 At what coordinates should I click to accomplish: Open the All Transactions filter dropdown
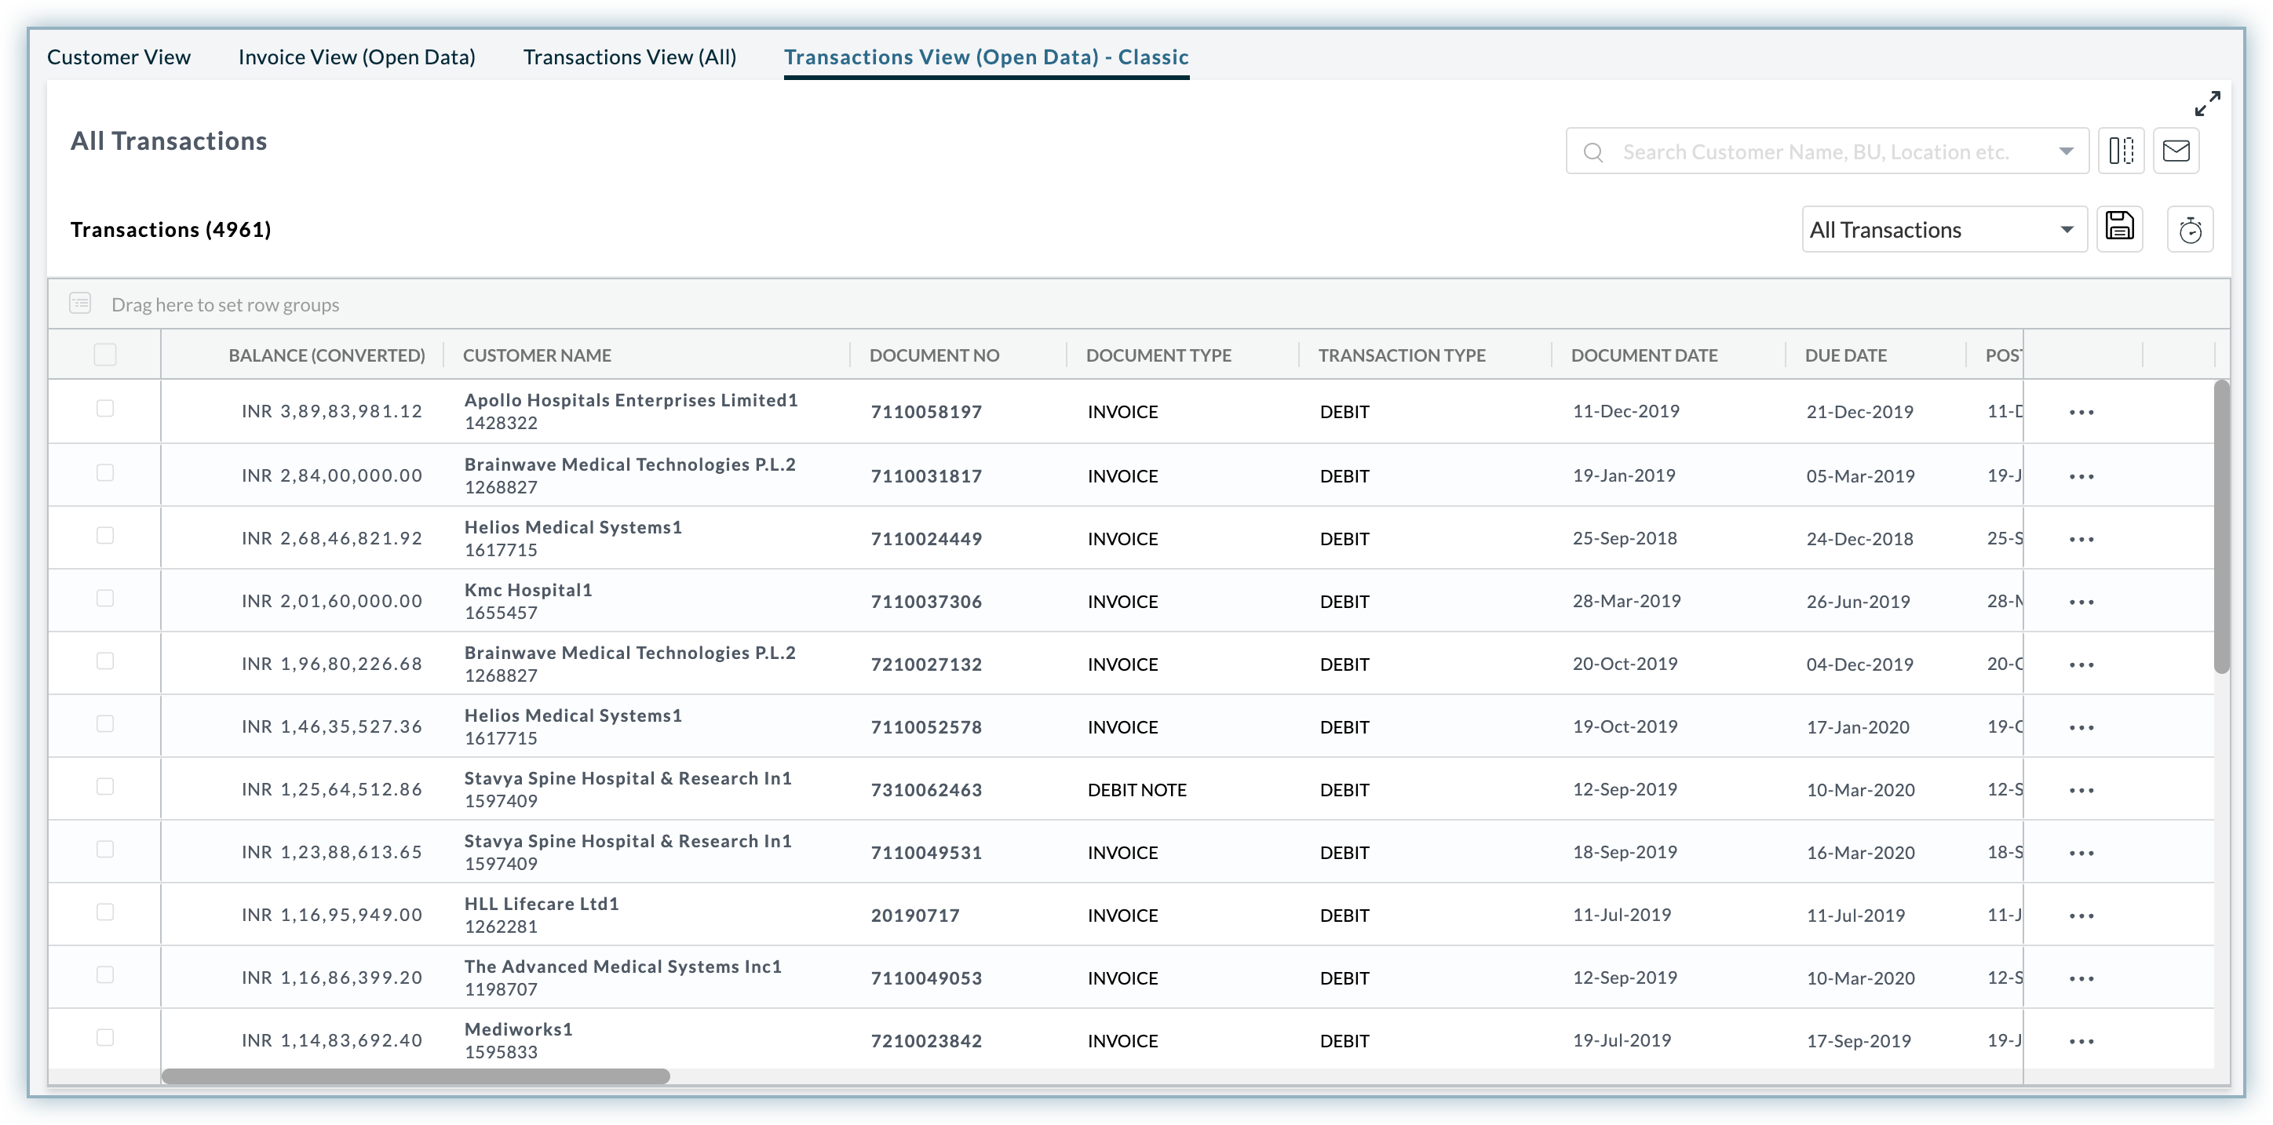point(1944,229)
